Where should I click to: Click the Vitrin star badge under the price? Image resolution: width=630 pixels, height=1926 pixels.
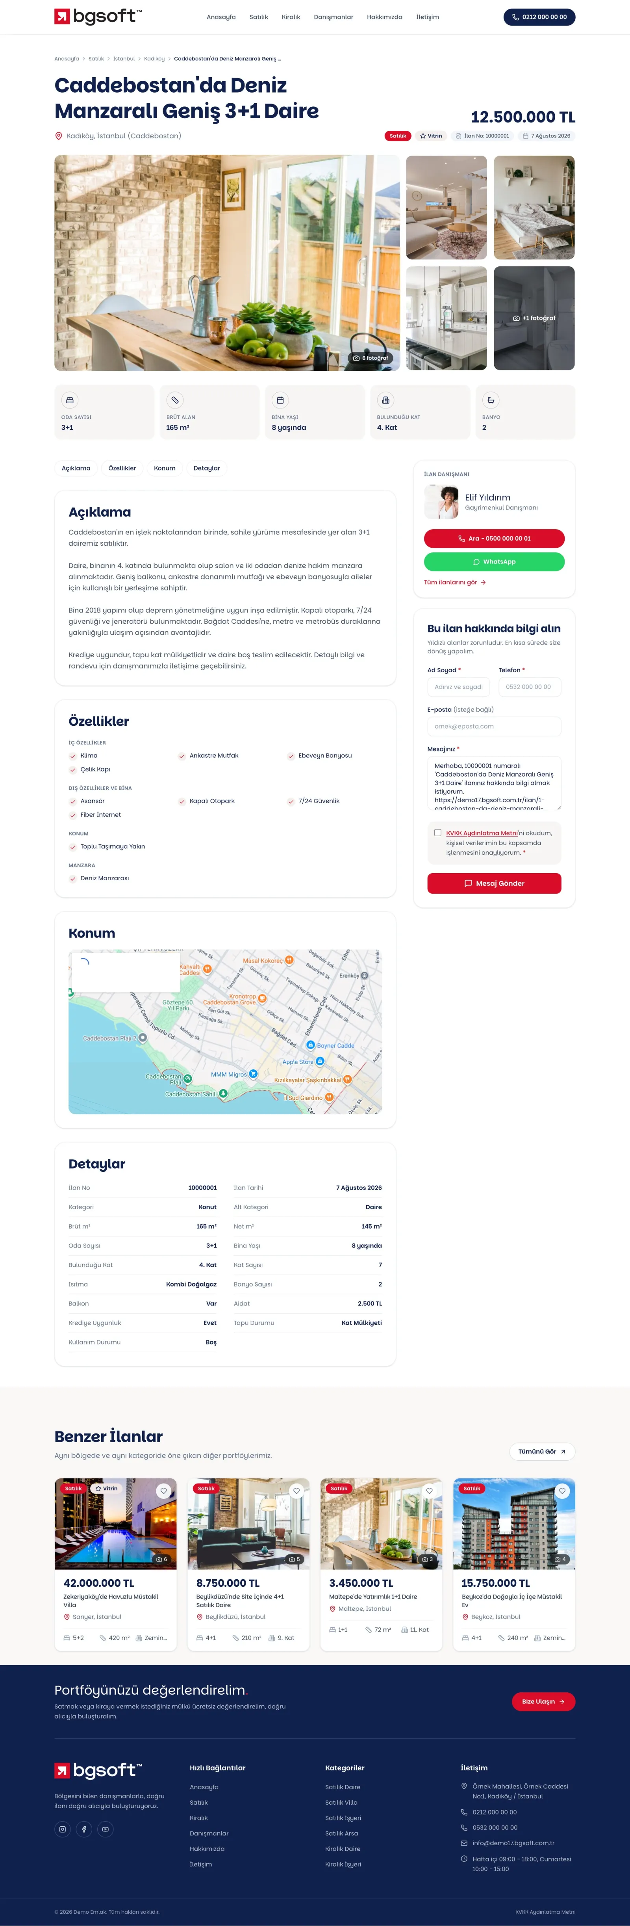click(x=431, y=136)
